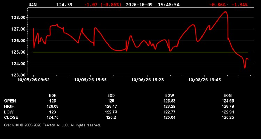Click the EOH close value 124.75
The image size is (261, 139).
[53, 117]
